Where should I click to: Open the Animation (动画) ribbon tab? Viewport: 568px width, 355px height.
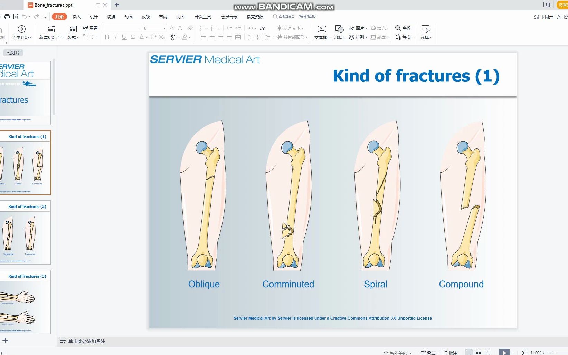[x=128, y=17]
